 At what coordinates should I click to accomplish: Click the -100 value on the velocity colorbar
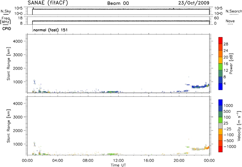tap(229, 135)
